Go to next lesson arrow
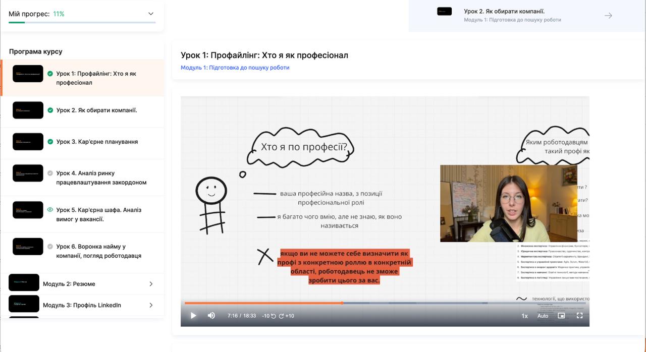The width and height of the screenshot is (646, 352). click(x=608, y=16)
